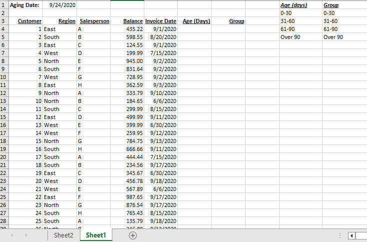Add a new sheet with plus icon
This screenshot has height=242, width=367.
tap(133, 235)
